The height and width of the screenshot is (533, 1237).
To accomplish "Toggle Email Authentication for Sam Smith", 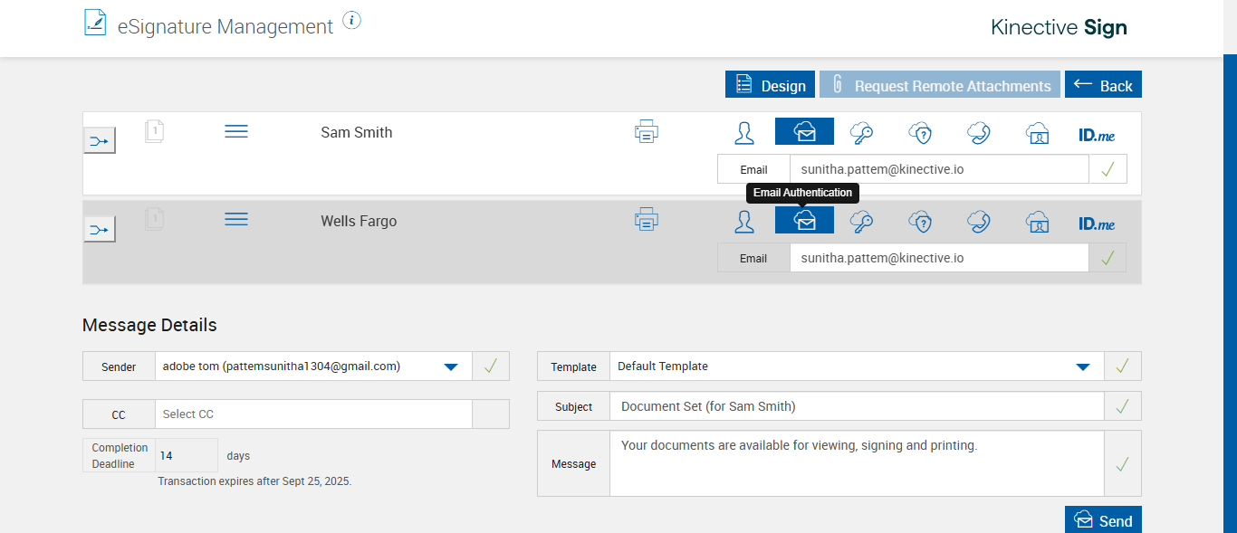I will click(804, 132).
